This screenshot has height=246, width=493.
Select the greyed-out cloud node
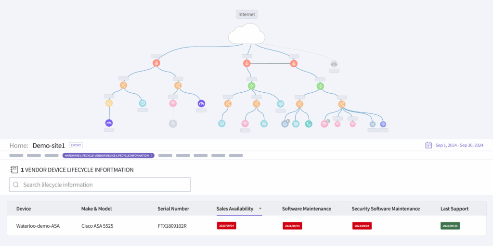[334, 63]
